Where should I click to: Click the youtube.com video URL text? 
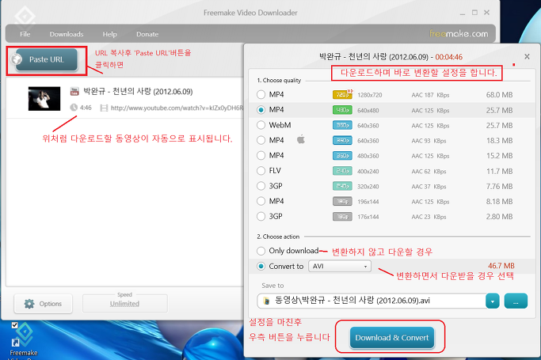(x=177, y=108)
